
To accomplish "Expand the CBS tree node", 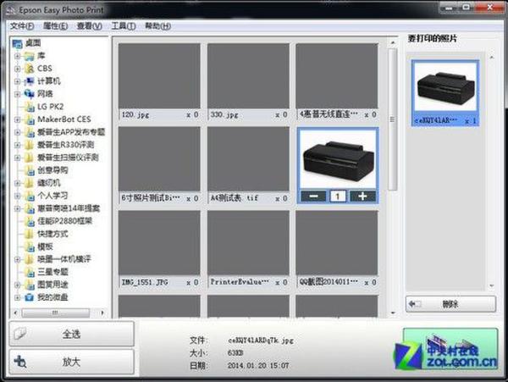I will click(18, 69).
